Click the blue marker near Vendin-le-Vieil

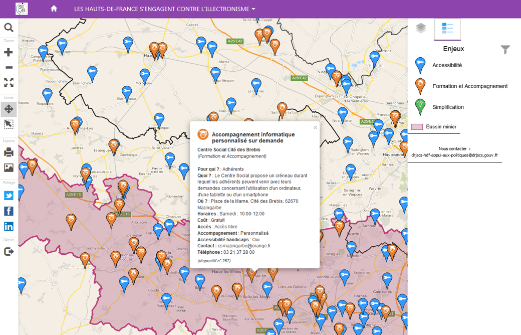(x=345, y=277)
